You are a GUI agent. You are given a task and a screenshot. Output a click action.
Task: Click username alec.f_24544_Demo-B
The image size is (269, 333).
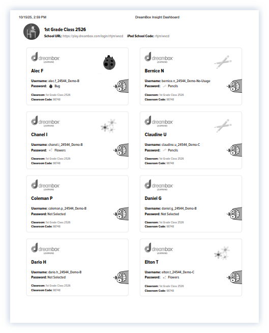pyautogui.click(x=64, y=81)
